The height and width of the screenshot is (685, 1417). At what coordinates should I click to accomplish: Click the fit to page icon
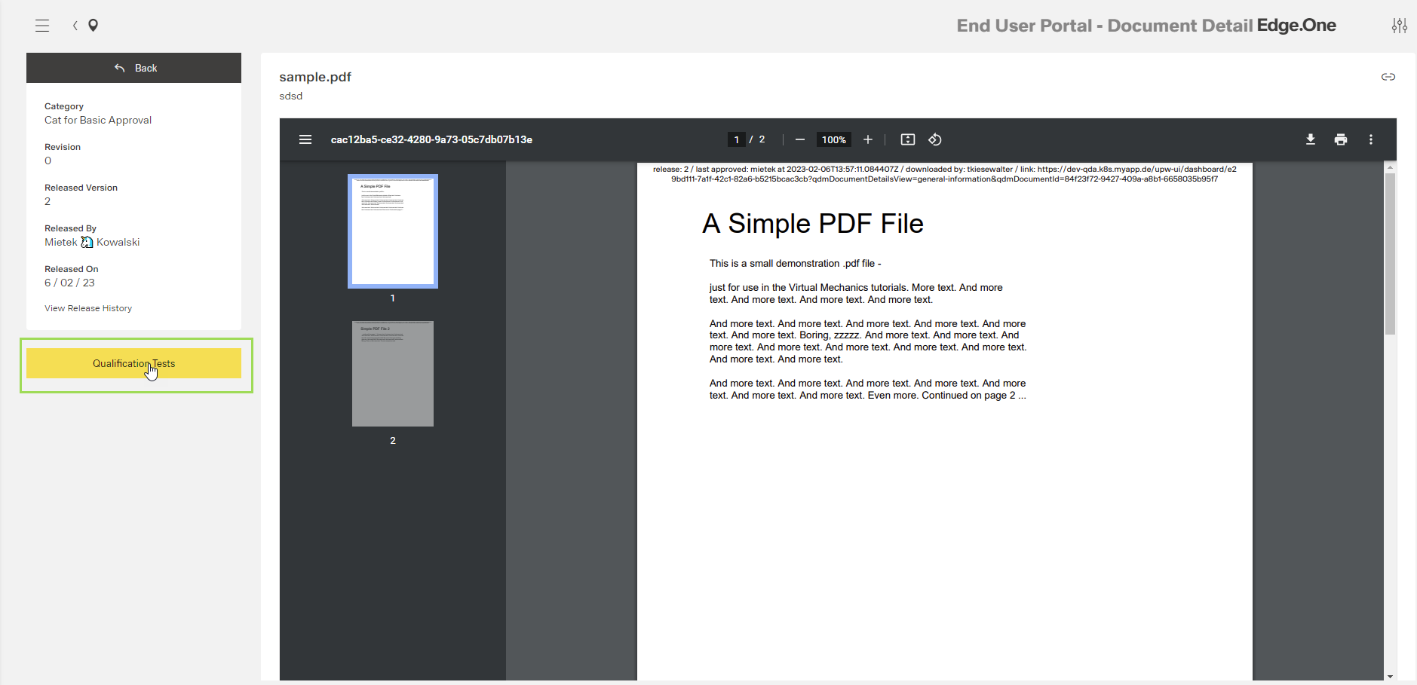(x=908, y=139)
